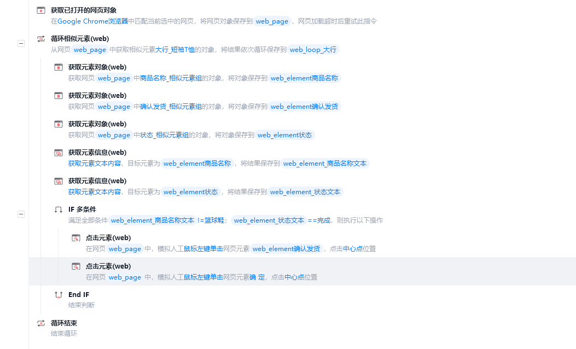The width and height of the screenshot is (576, 349).
Task: Click icon of step saving web_element_状态文本
Action: pos(59,181)
